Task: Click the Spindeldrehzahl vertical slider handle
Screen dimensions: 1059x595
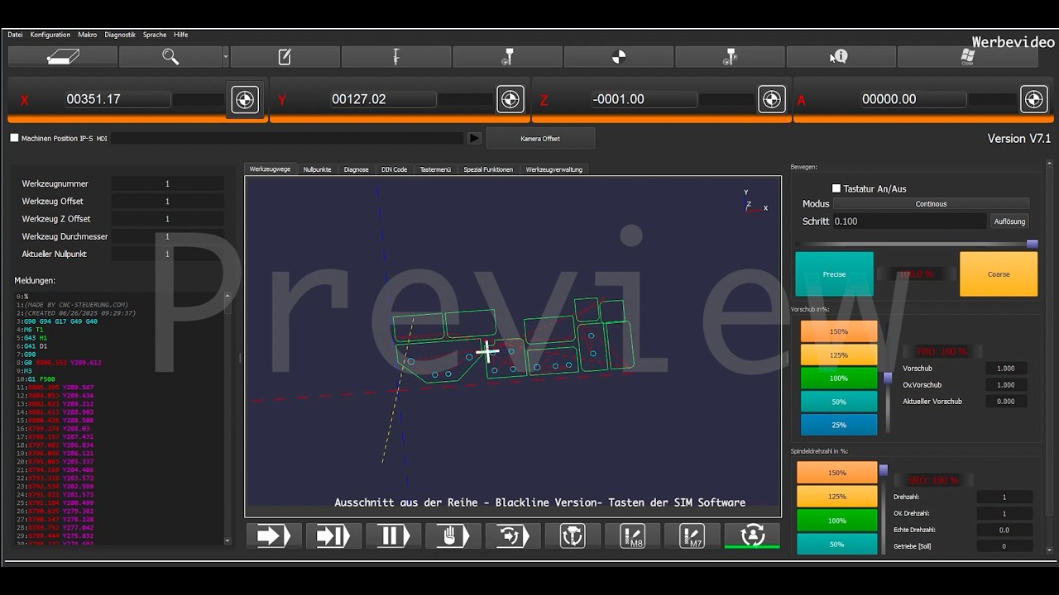Action: (884, 470)
